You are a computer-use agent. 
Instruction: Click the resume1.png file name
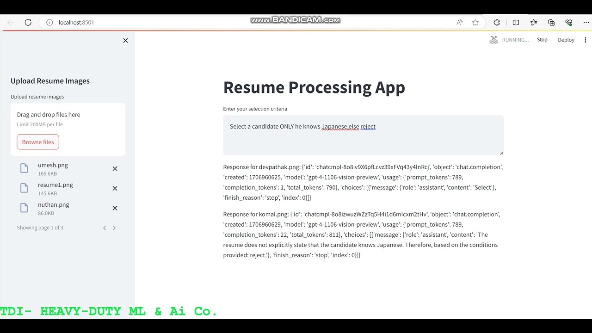55,185
